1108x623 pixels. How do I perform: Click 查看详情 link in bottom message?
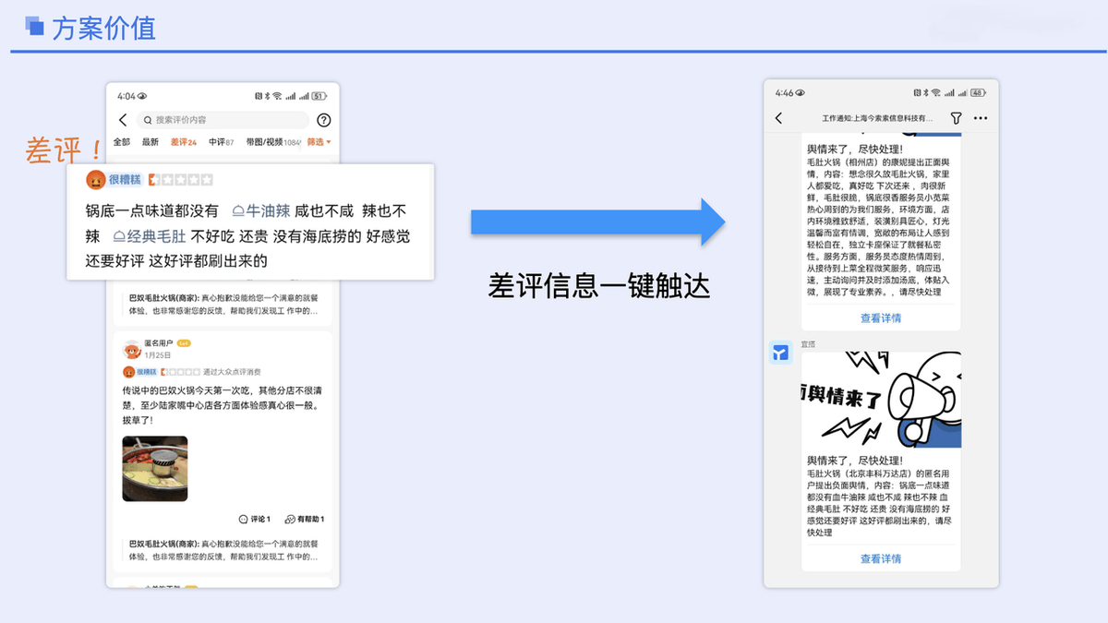[x=880, y=558]
